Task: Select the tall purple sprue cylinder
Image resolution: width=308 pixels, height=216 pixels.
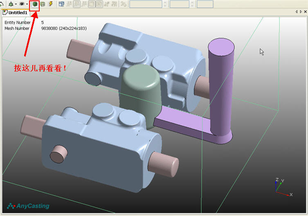Action: (221, 86)
